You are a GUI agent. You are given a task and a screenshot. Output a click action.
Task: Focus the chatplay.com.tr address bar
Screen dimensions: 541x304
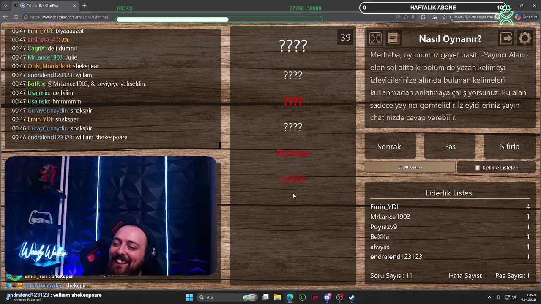click(x=69, y=17)
